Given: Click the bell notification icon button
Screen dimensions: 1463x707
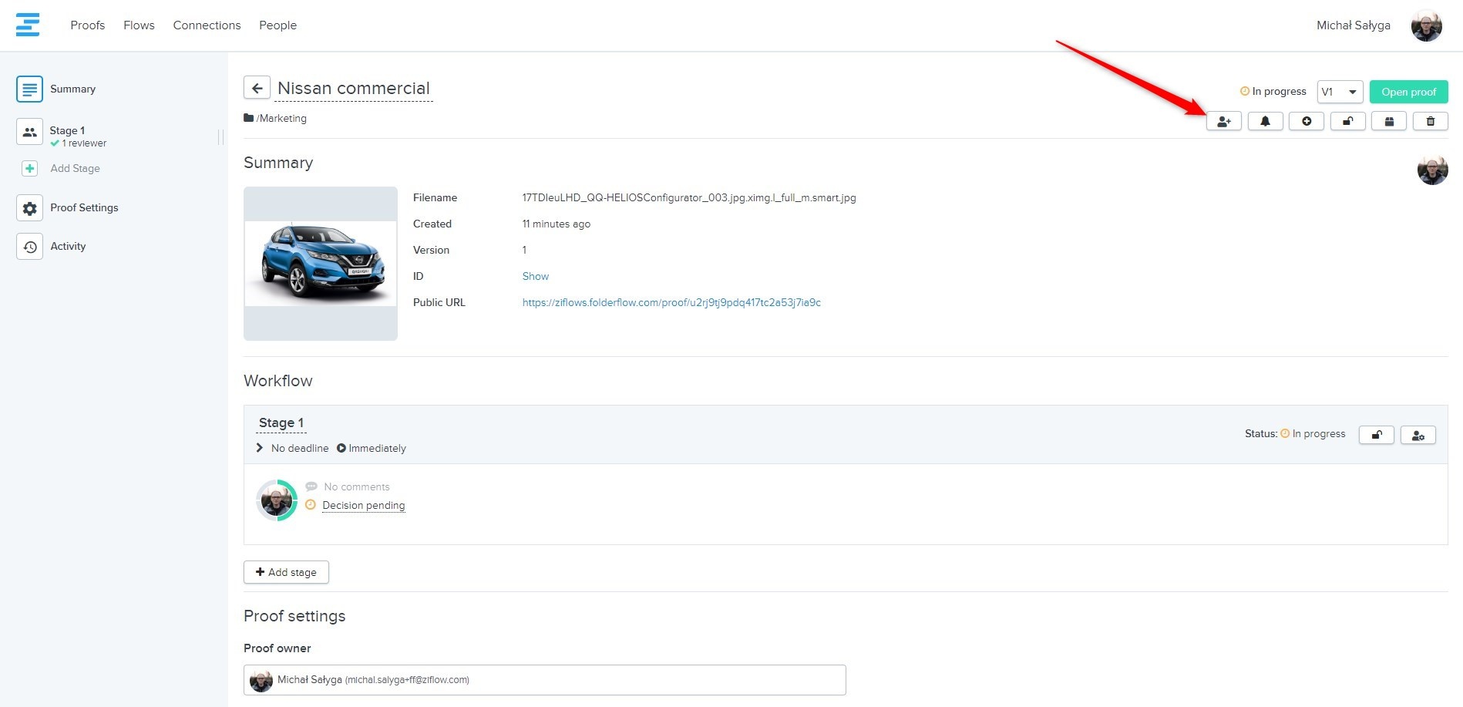Looking at the screenshot, I should pos(1265,121).
